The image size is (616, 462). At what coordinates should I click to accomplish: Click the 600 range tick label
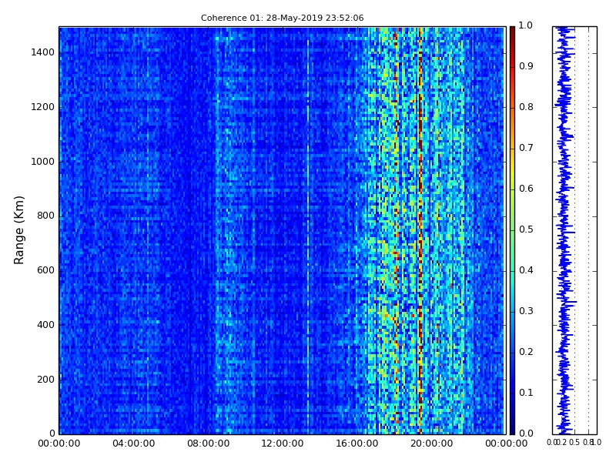point(45,270)
